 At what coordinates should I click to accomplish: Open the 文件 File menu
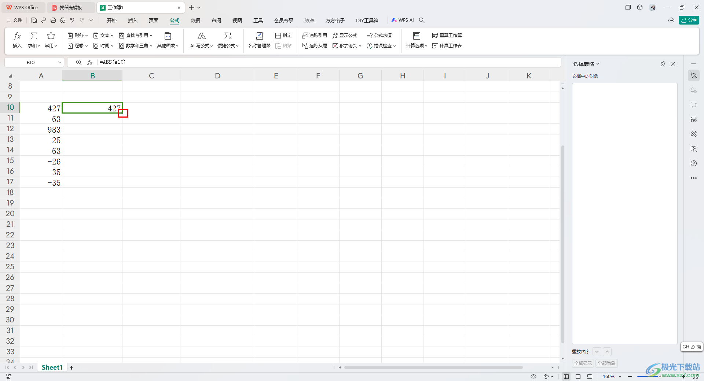click(x=15, y=21)
